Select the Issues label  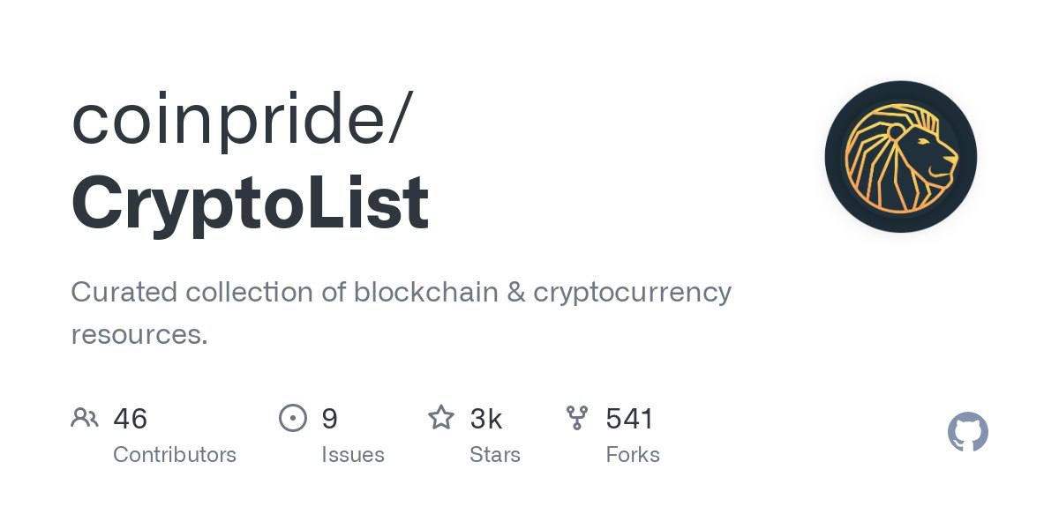click(x=353, y=455)
